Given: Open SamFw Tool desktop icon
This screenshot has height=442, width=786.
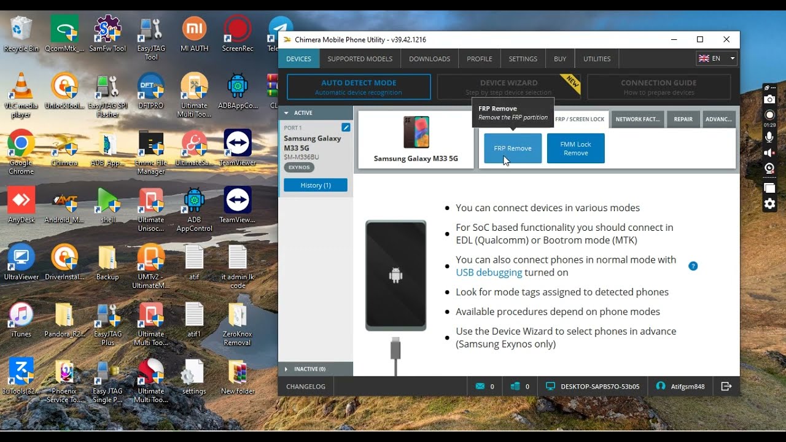Looking at the screenshot, I should [x=107, y=34].
